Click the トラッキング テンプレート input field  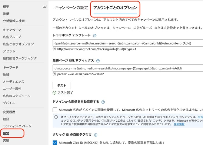[127, 43]
